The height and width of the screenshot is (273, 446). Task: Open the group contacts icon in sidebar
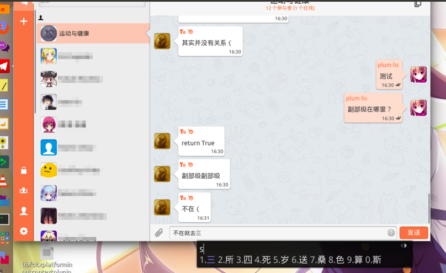pyautogui.click(x=24, y=190)
